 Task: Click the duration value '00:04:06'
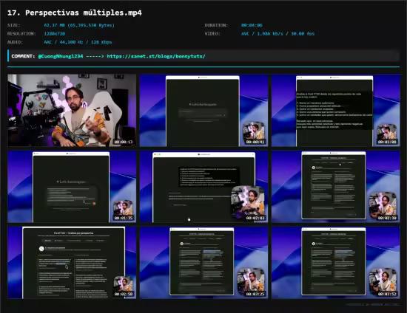coord(252,25)
